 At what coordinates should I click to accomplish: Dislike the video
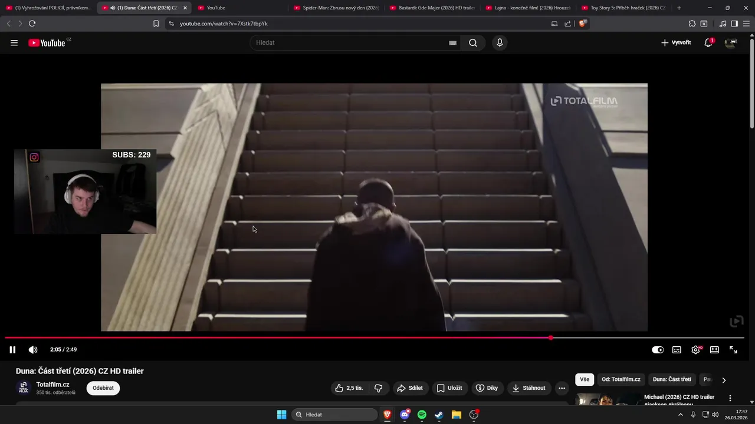(379, 388)
